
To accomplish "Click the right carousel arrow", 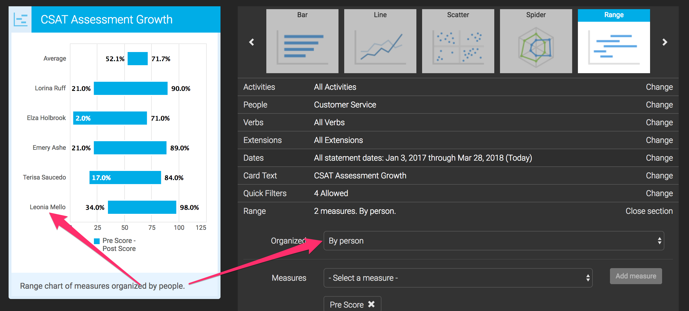I will click(665, 42).
